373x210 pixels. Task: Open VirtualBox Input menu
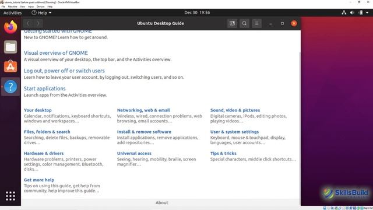(31, 6)
